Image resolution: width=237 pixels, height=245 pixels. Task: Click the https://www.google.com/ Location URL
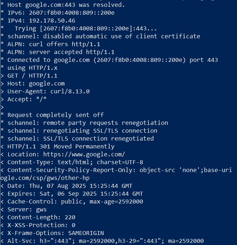(x=84, y=155)
